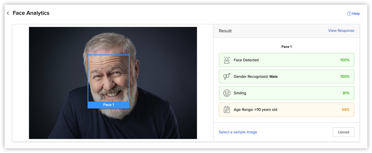Click the uploaded portrait photo
The width and height of the screenshot is (372, 153).
pos(113,83)
